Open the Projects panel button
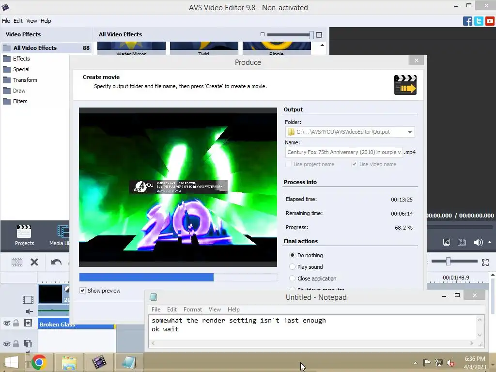The width and height of the screenshot is (496, 372). click(24, 236)
